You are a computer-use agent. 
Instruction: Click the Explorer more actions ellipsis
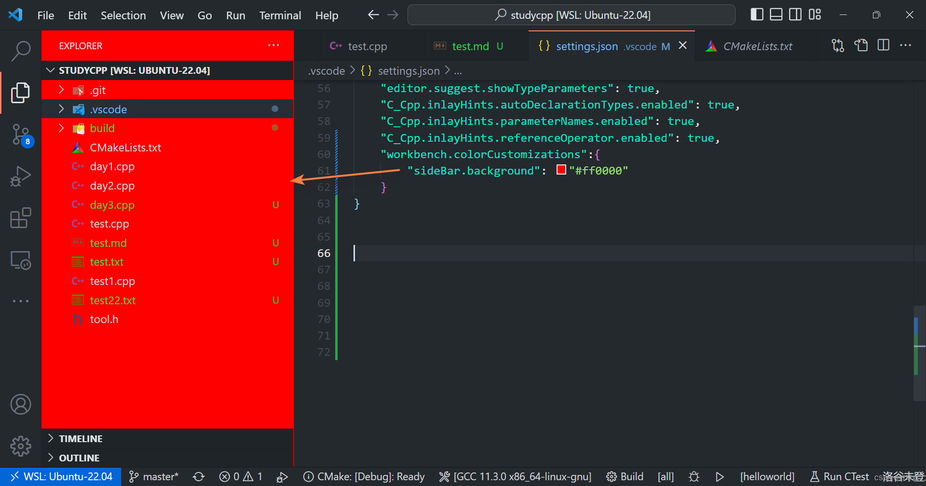coord(273,45)
